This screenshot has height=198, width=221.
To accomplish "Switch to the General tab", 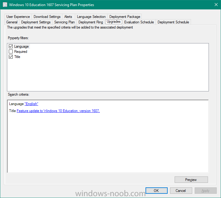I will 12,22.
